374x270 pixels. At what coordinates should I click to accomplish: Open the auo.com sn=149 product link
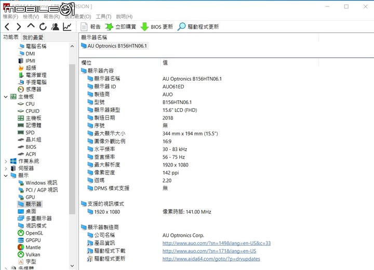(217, 243)
